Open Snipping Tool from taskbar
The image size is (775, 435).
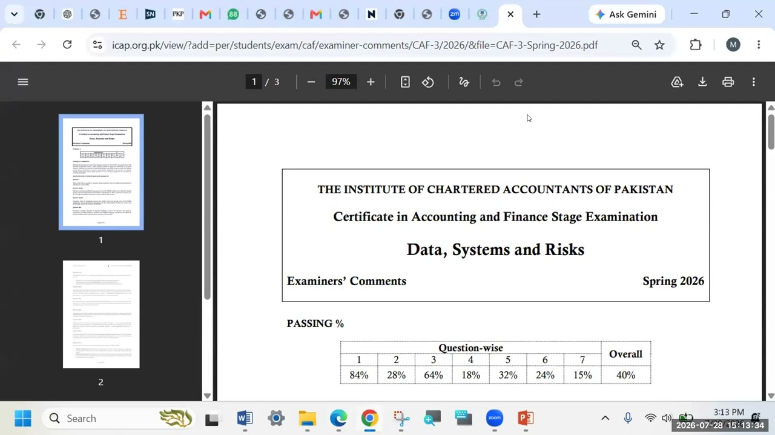401,418
